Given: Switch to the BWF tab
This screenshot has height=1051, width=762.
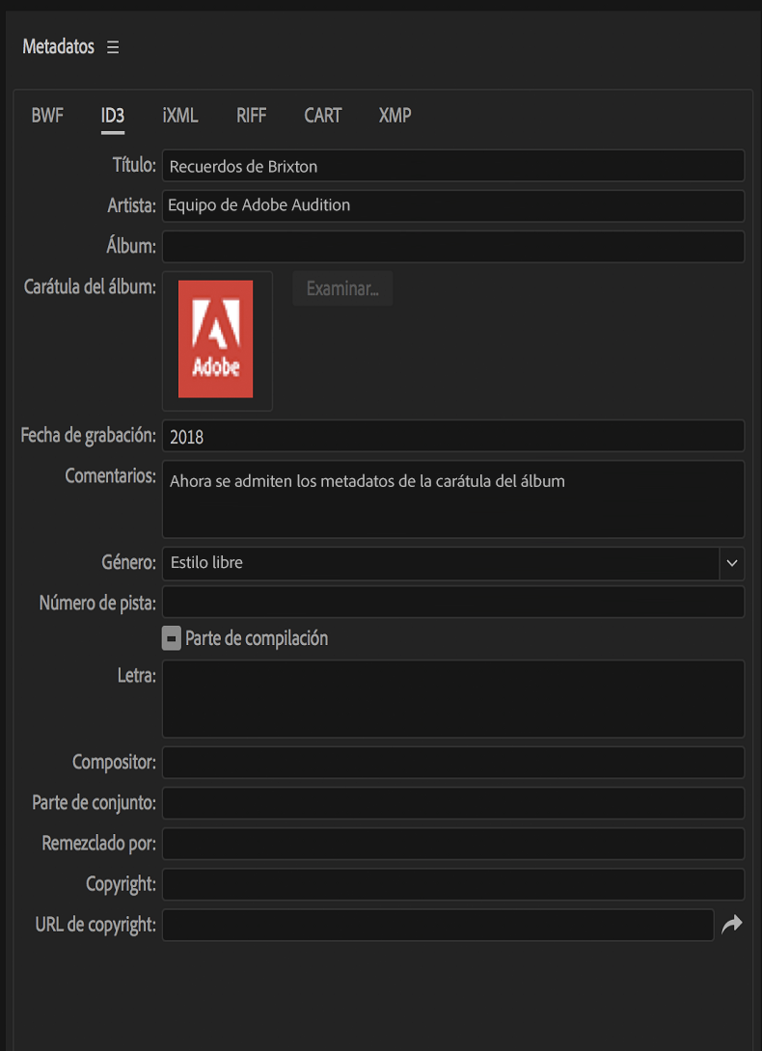Looking at the screenshot, I should tap(46, 115).
